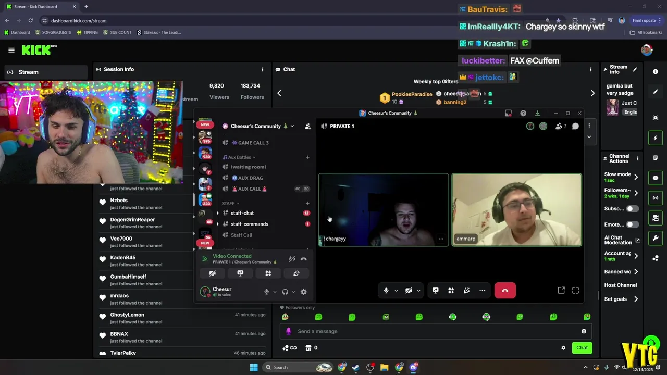The width and height of the screenshot is (667, 375).
Task: Disconnect from call with red hang-up button
Action: (x=505, y=291)
